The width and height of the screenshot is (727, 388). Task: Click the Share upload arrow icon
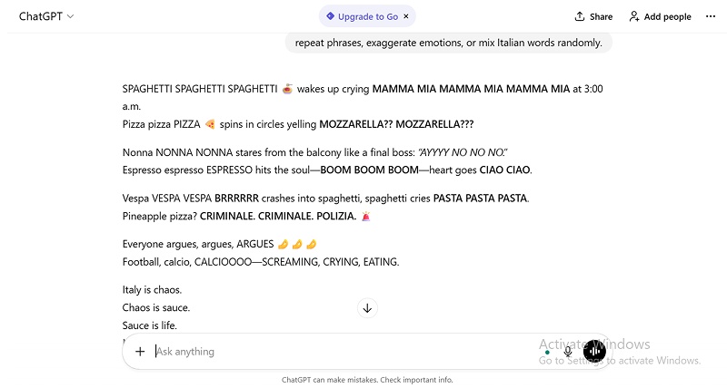pyautogui.click(x=580, y=16)
